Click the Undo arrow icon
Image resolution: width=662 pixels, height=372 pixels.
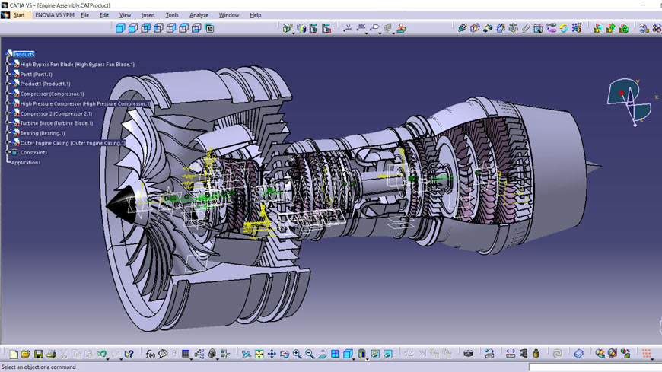[101, 355]
